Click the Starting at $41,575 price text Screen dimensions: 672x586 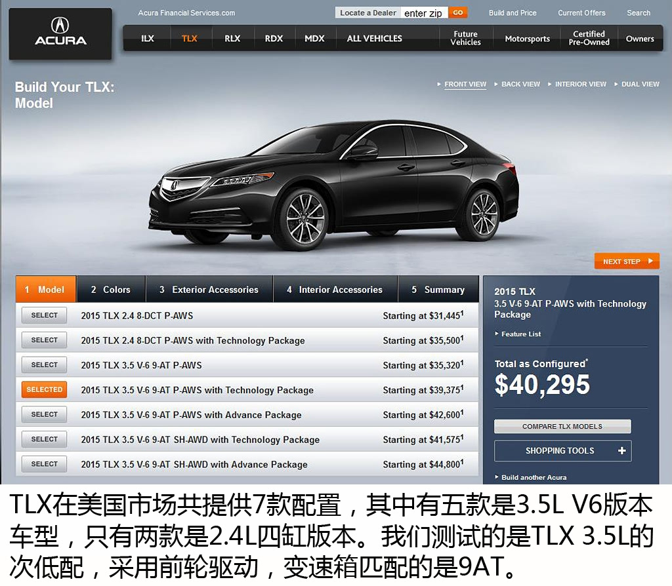pyautogui.click(x=423, y=440)
